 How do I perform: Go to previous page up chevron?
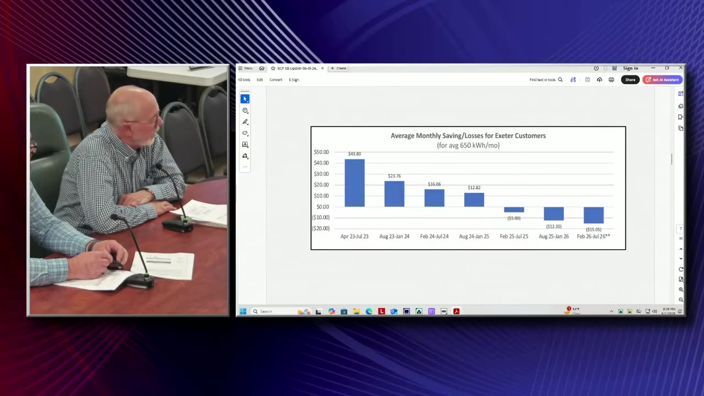681,249
